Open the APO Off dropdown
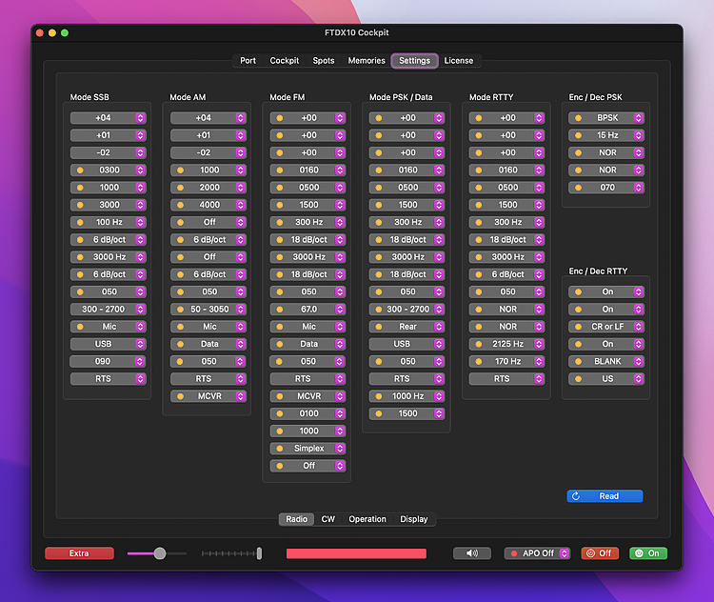714x602 pixels. pos(537,553)
